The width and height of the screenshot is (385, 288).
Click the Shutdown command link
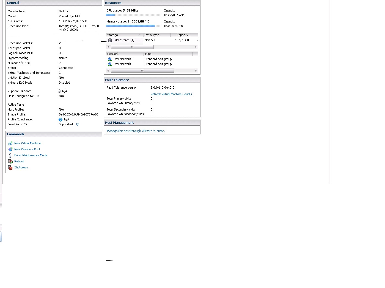pyautogui.click(x=21, y=167)
